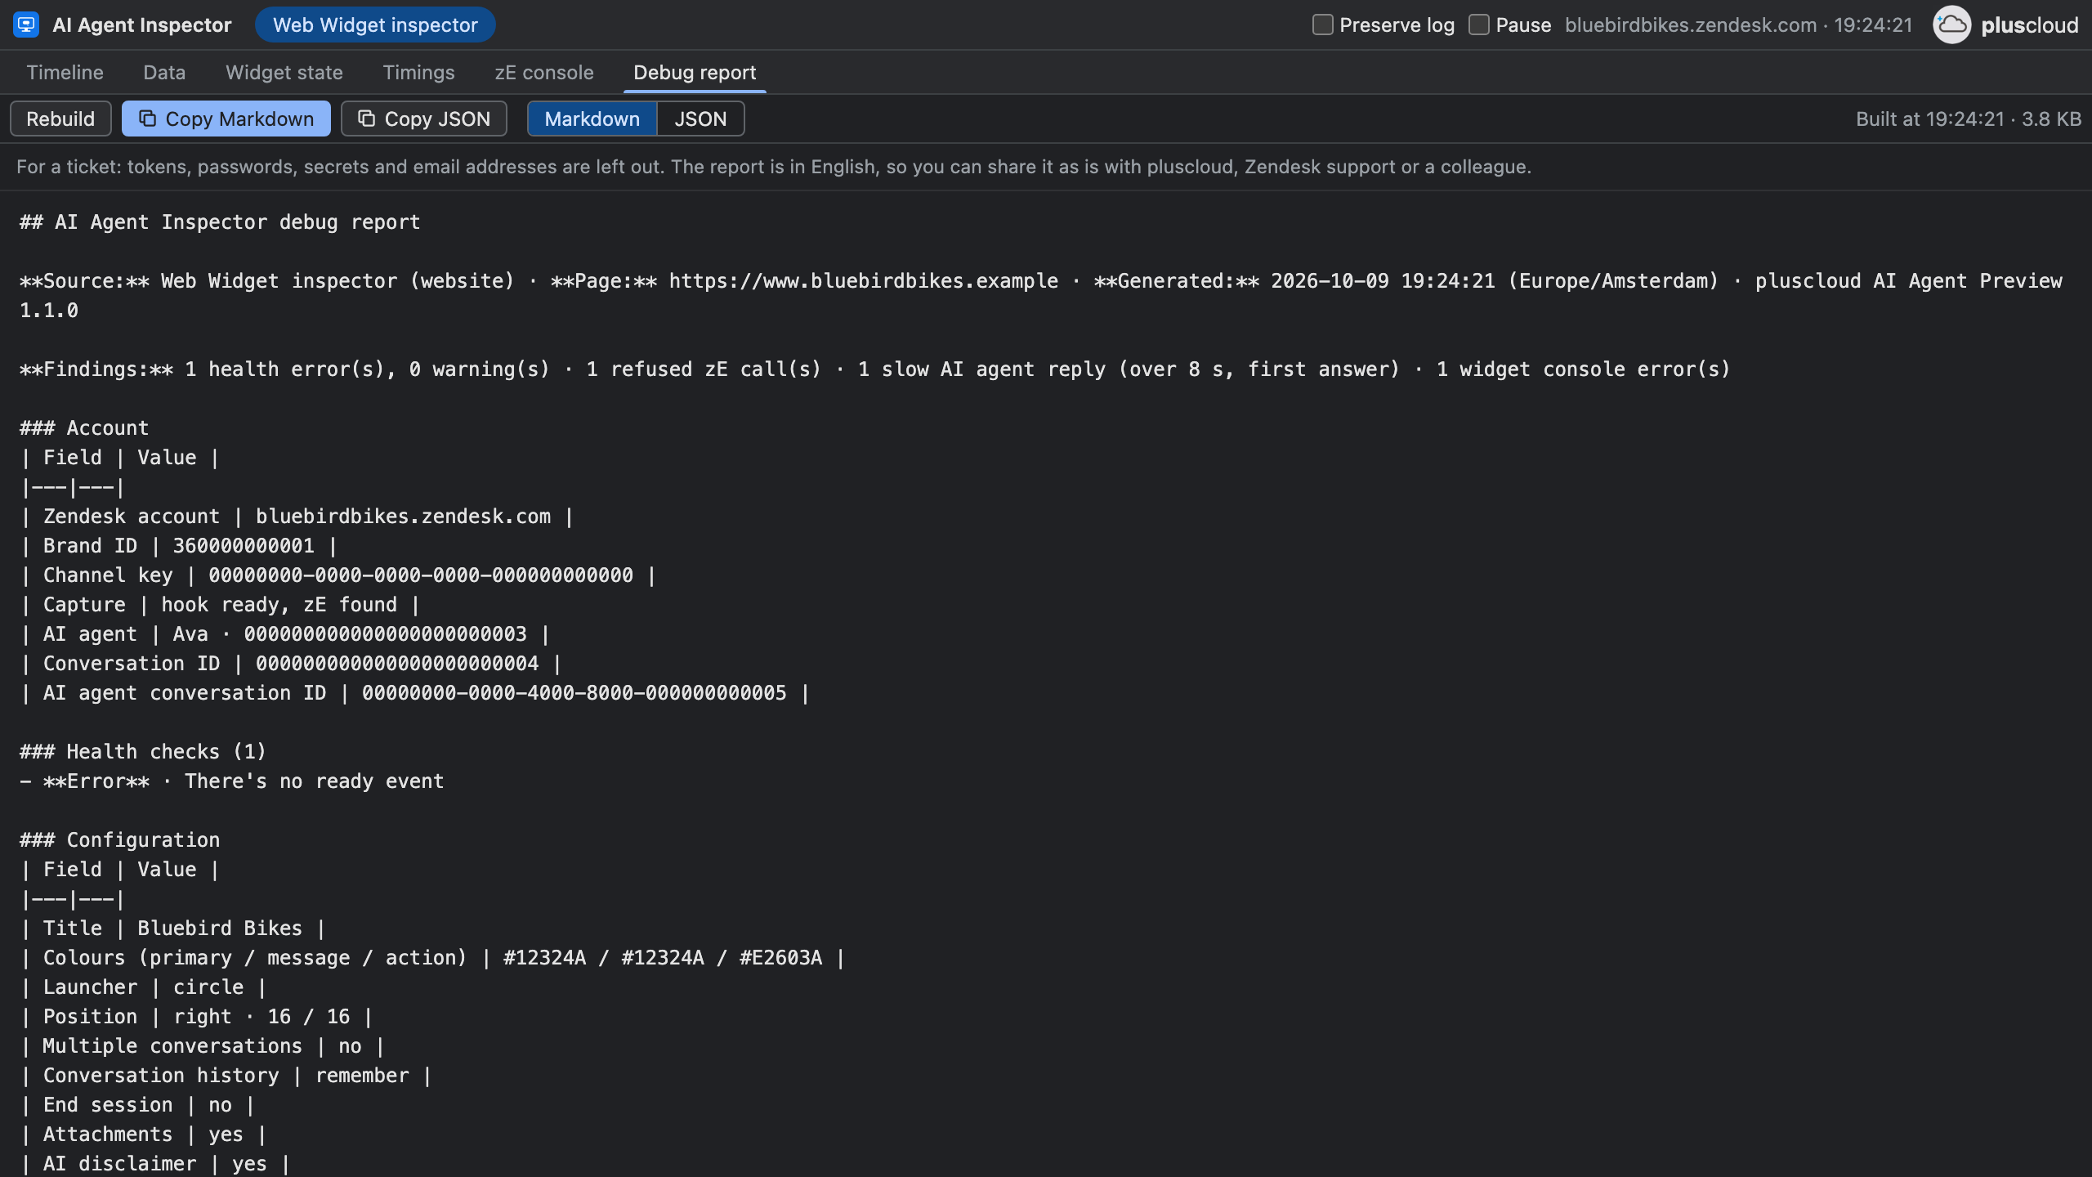Click the pluscloud cloud logo icon
2092x1177 pixels.
tap(1951, 25)
